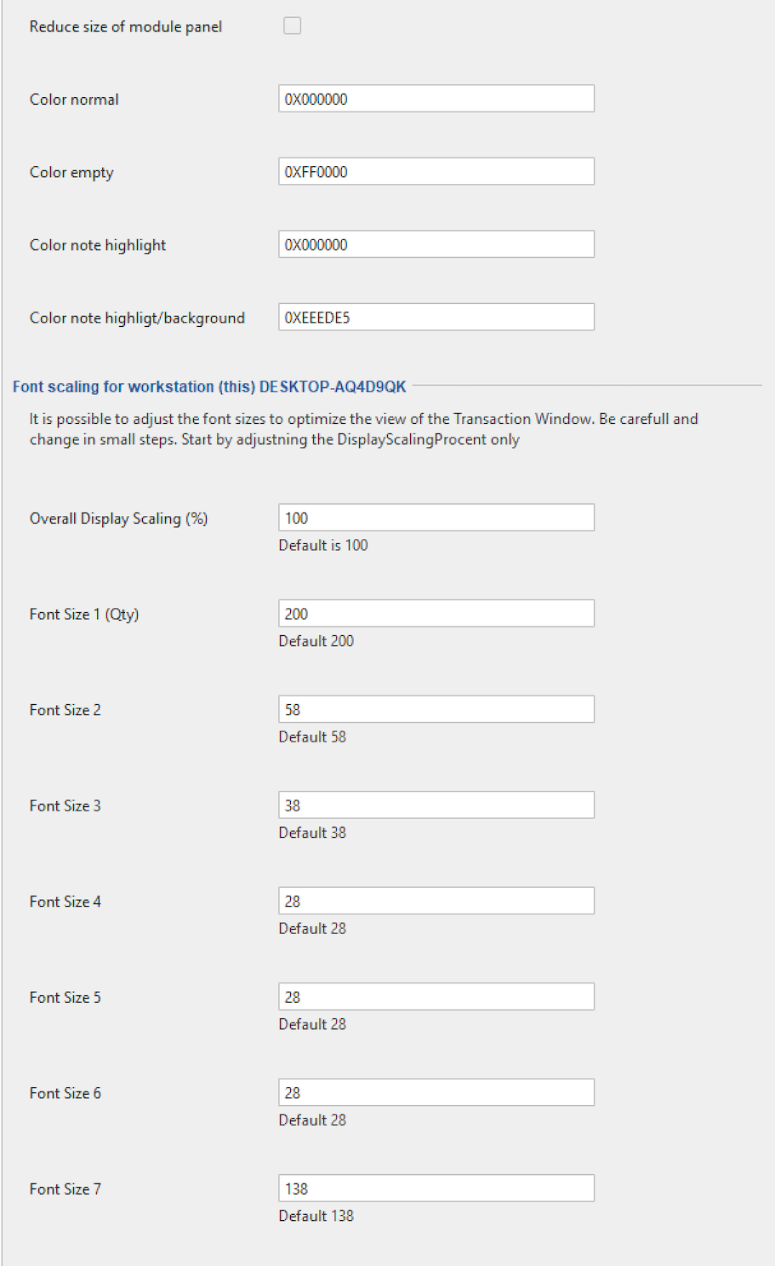Enable Reduce size of module panel checkbox

click(x=292, y=26)
